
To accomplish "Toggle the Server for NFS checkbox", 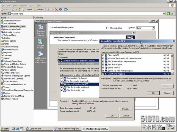I will (x=103, y=68).
